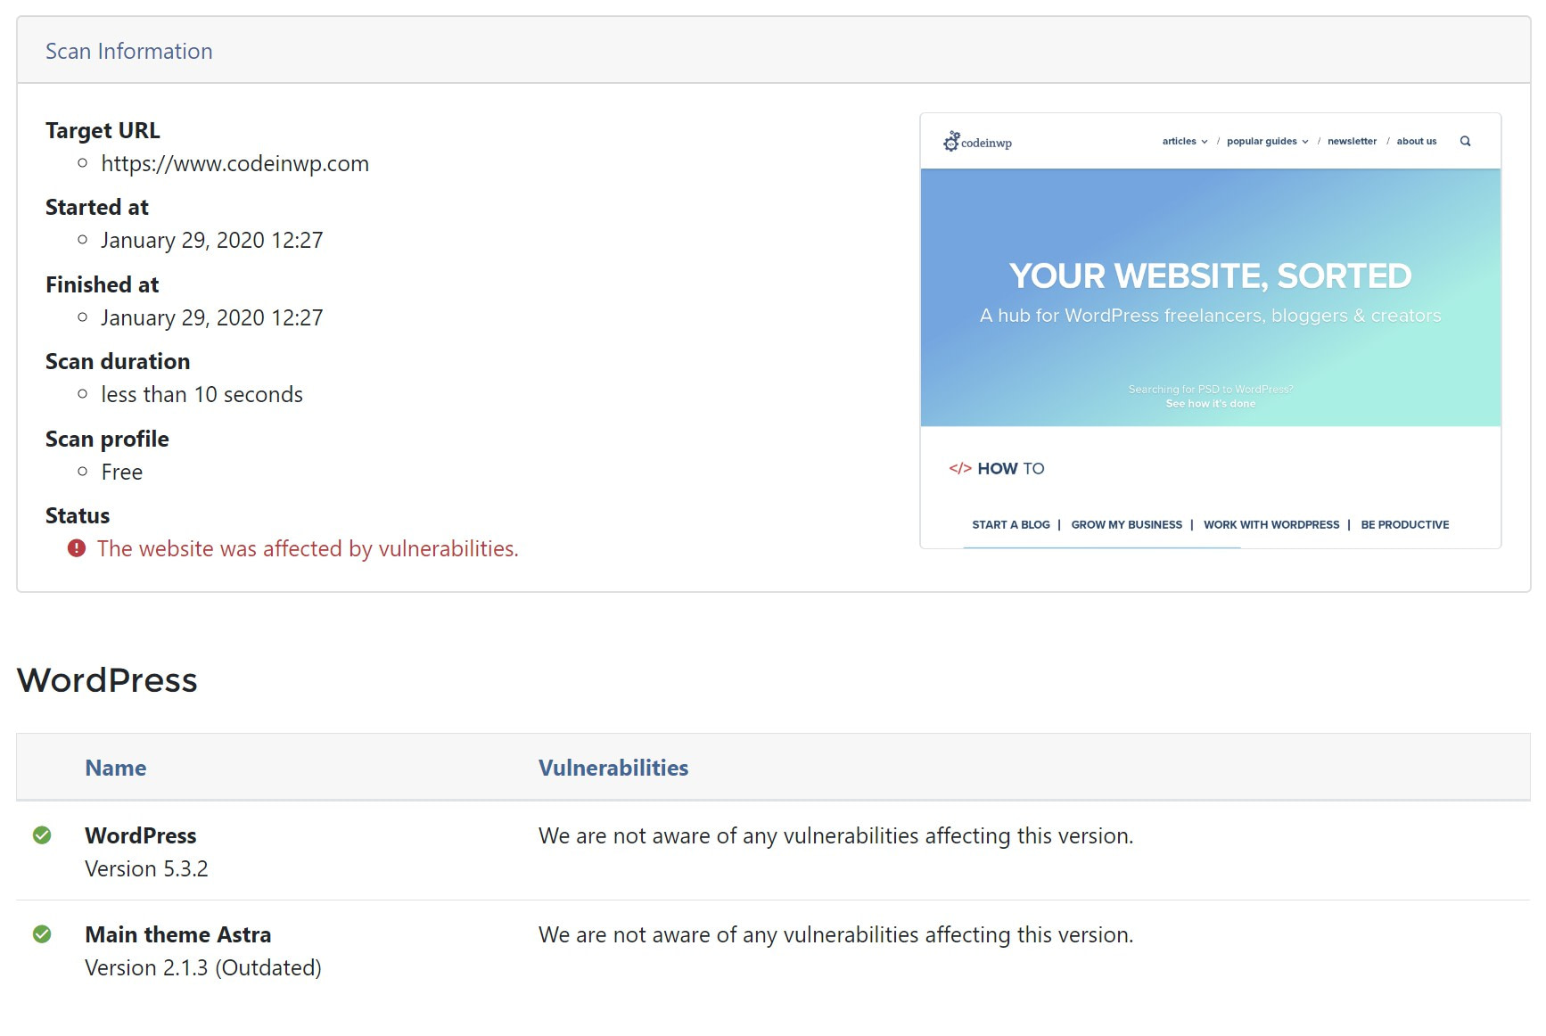Switch to the GROW MY BUSINESS tab

pyautogui.click(x=1126, y=524)
